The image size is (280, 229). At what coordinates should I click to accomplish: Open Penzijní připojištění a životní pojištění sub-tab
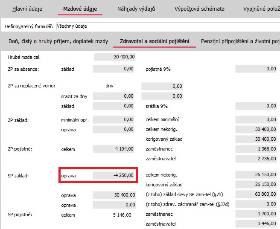click(240, 41)
